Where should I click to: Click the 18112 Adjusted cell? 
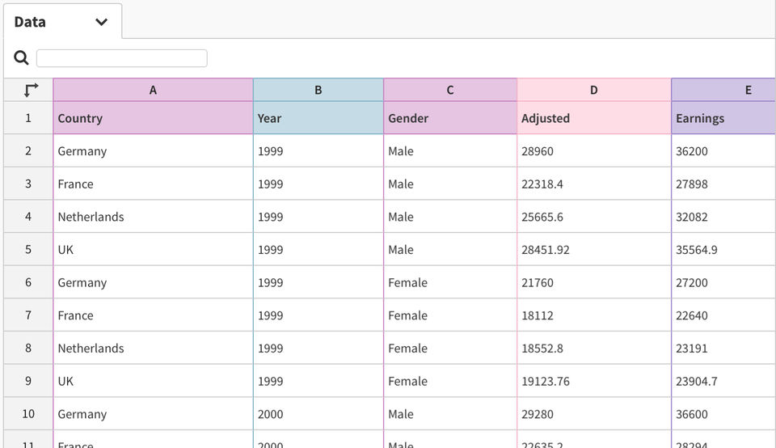594,315
